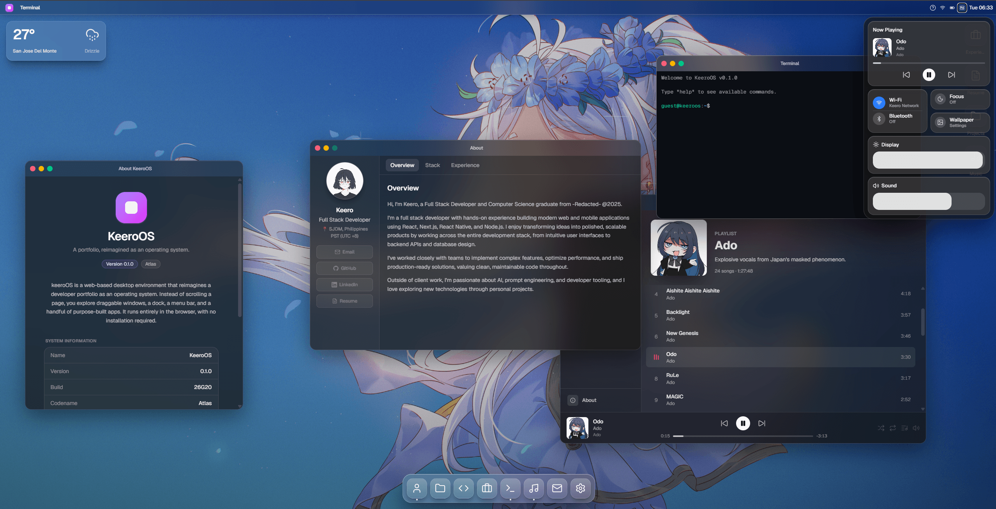Seek on the Music player progress bar
996x509 pixels.
(743, 436)
